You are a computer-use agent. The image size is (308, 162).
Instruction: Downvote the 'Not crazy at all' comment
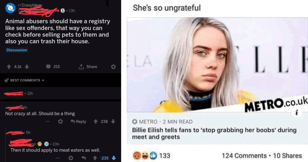tap(113, 121)
